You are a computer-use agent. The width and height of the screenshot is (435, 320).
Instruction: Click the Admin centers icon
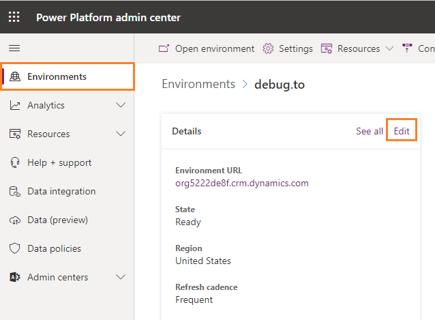(15, 277)
